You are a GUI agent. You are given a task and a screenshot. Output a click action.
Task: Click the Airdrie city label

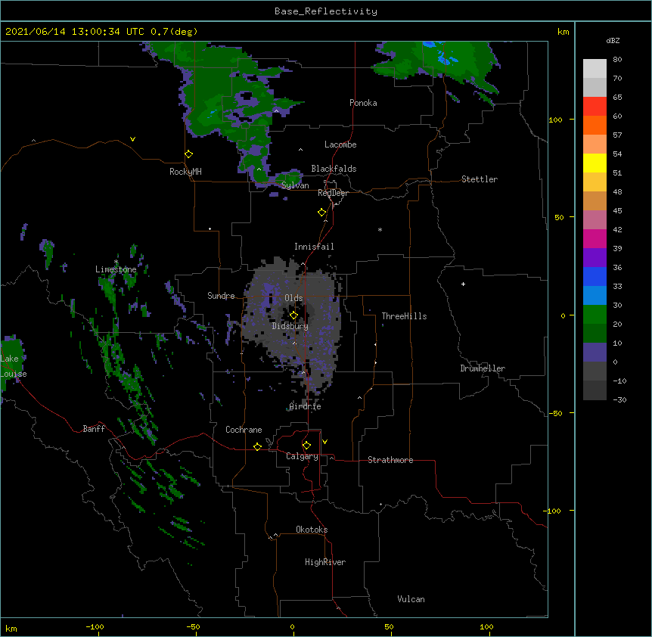tap(305, 406)
